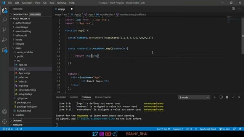Click the unsaved dot on App.js tab
Viewport: 244px width, 137px height.
click(x=72, y=9)
